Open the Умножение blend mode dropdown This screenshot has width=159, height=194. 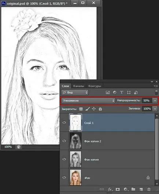point(88,100)
